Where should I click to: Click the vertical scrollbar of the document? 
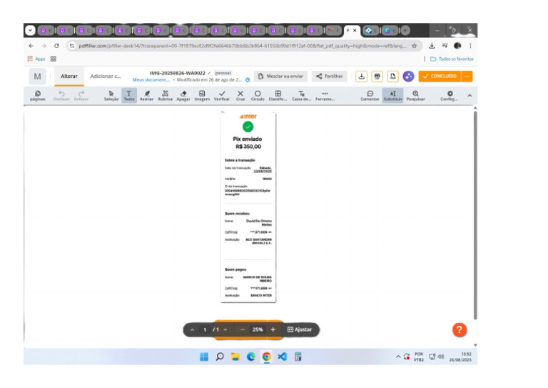click(475, 215)
